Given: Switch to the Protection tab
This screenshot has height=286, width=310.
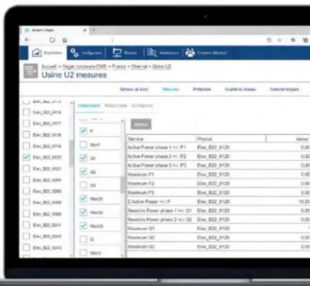Looking at the screenshot, I should (202, 89).
